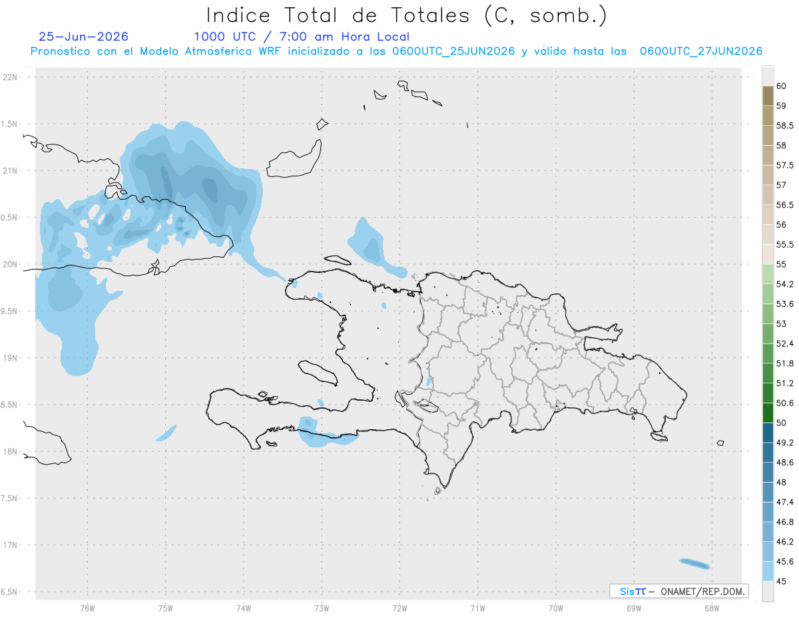
Task: Click the "20N" latitude label
Action: [x=11, y=264]
